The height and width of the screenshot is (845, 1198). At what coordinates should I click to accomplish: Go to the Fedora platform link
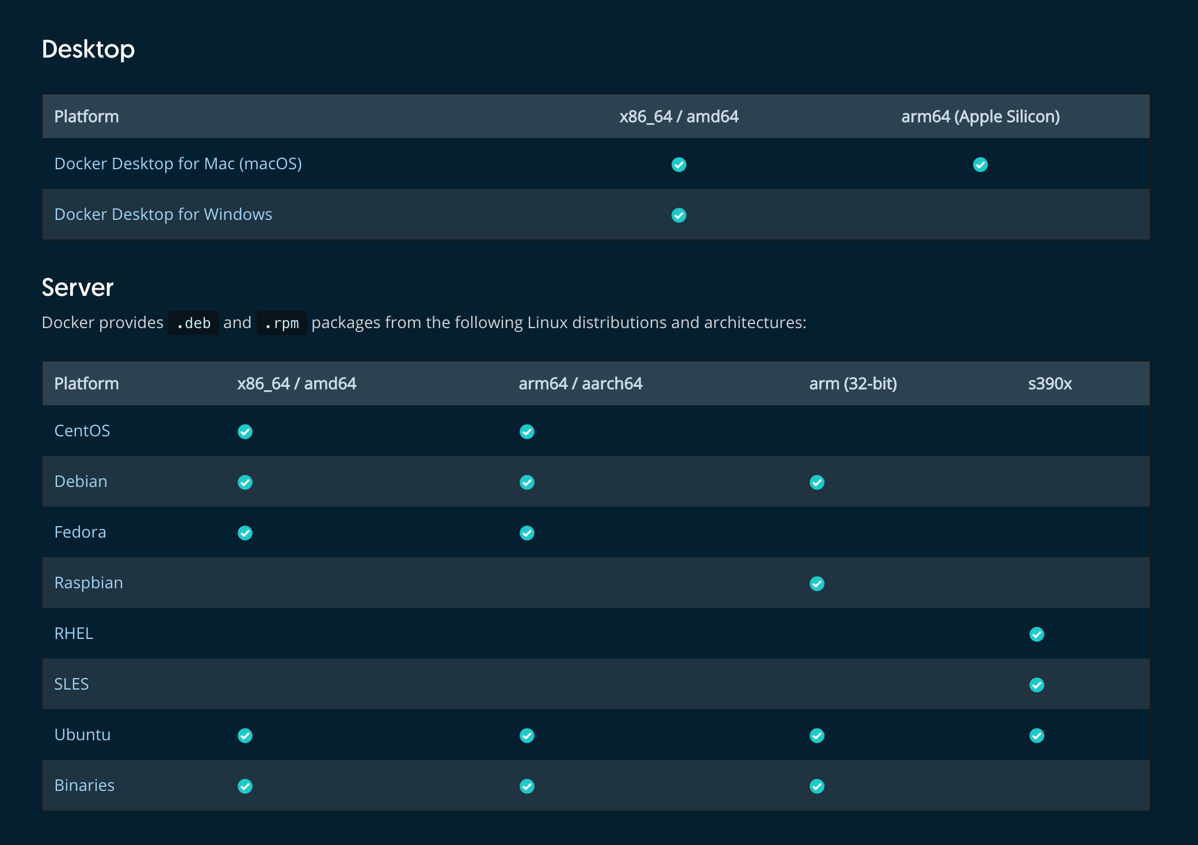click(x=80, y=532)
